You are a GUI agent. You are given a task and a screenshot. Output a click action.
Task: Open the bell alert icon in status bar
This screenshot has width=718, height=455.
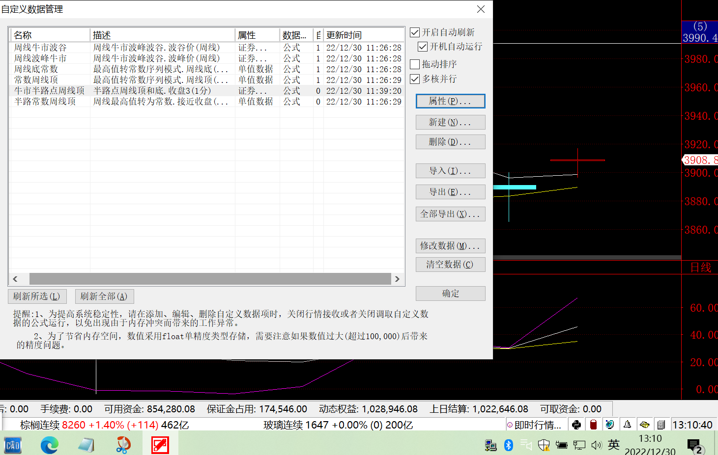pos(627,425)
